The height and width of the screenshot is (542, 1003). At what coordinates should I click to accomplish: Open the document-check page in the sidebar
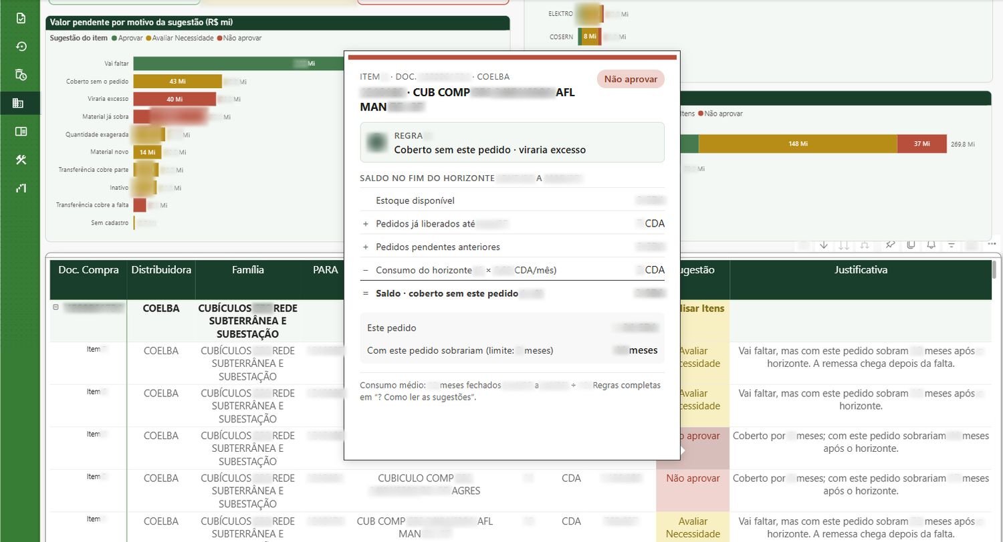(x=21, y=18)
